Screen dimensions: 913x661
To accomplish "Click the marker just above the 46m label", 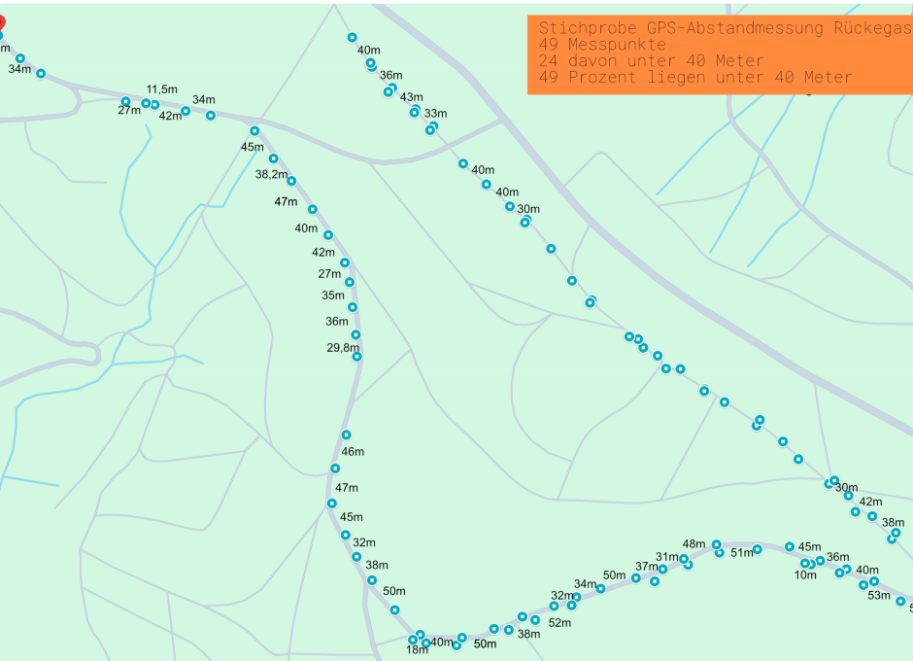I will (346, 435).
